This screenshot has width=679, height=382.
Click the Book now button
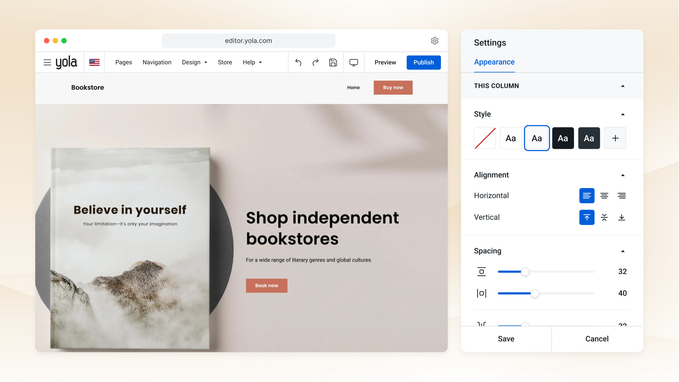coord(266,286)
